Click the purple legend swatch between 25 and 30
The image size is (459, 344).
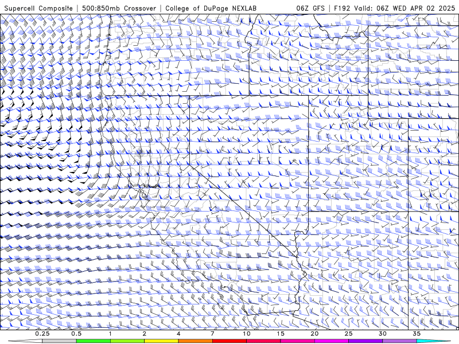click(x=365, y=341)
